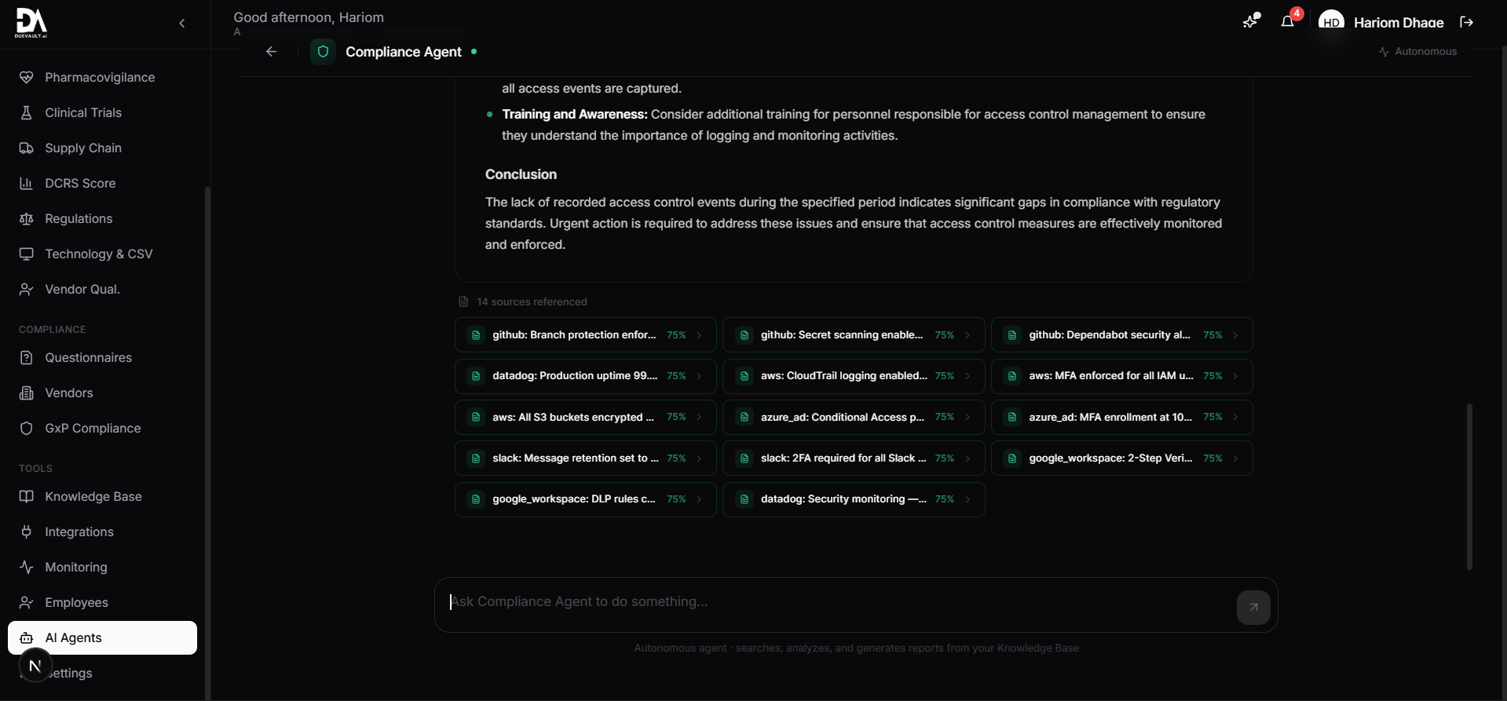
Task: Click the send message arrow button
Action: [1253, 607]
